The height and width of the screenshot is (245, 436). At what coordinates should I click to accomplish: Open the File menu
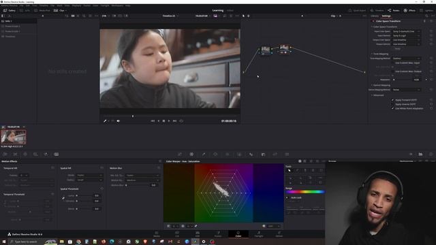click(21, 5)
